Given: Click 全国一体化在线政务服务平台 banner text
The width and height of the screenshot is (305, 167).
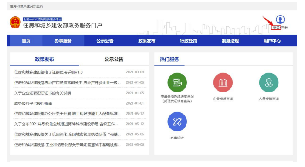Looking at the screenshot, I should 42,20.
